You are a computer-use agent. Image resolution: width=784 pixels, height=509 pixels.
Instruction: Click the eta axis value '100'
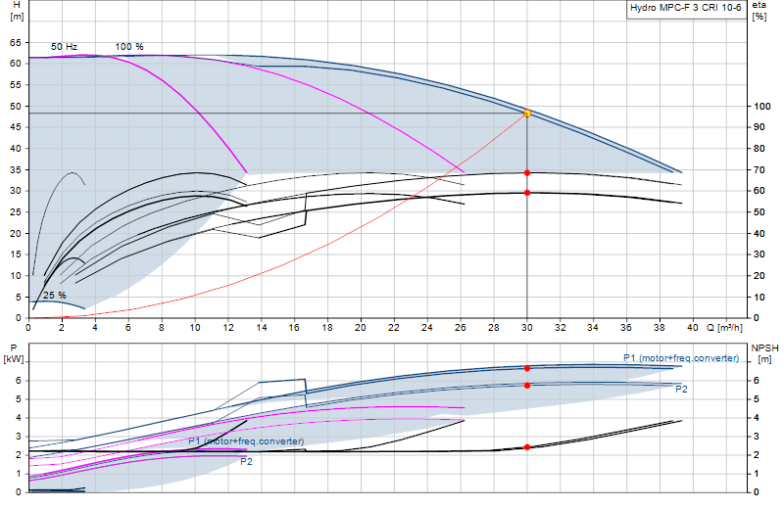pos(762,107)
